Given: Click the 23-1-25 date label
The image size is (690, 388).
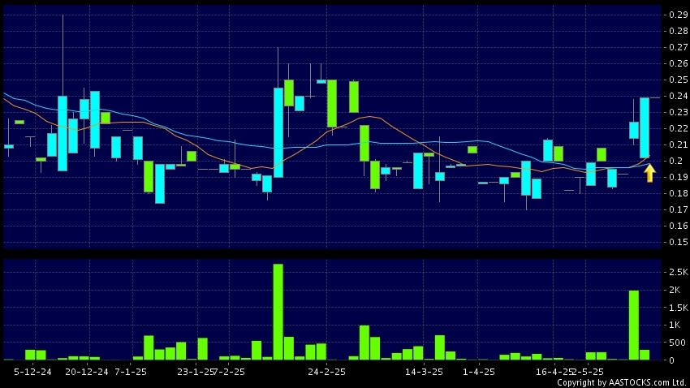Looking at the screenshot, I should 196,372.
